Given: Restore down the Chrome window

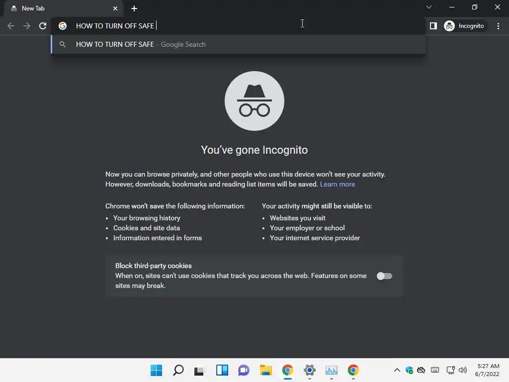Looking at the screenshot, I should click(475, 7).
